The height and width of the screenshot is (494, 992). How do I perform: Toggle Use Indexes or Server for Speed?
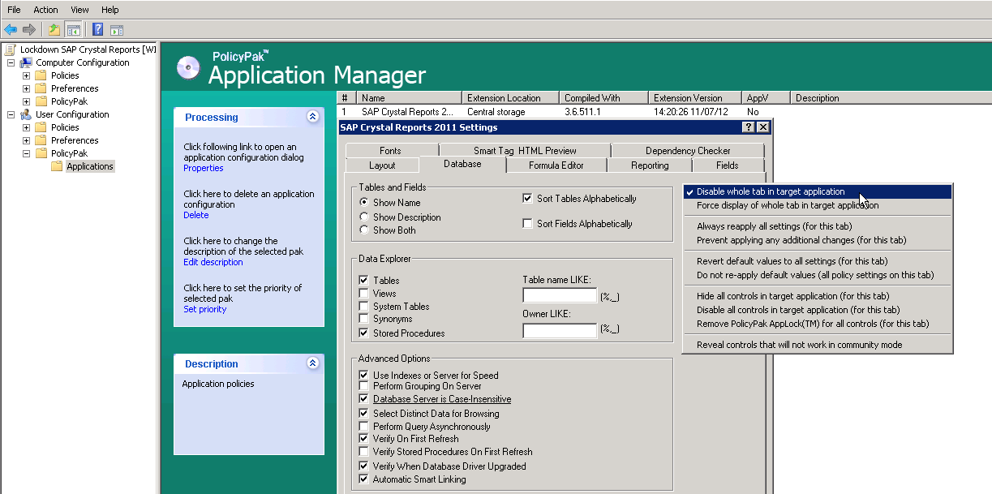[x=364, y=376]
